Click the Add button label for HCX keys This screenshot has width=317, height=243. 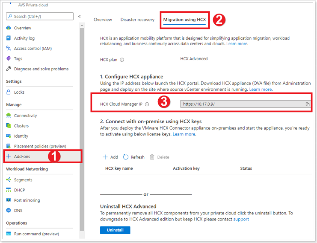[114, 157]
